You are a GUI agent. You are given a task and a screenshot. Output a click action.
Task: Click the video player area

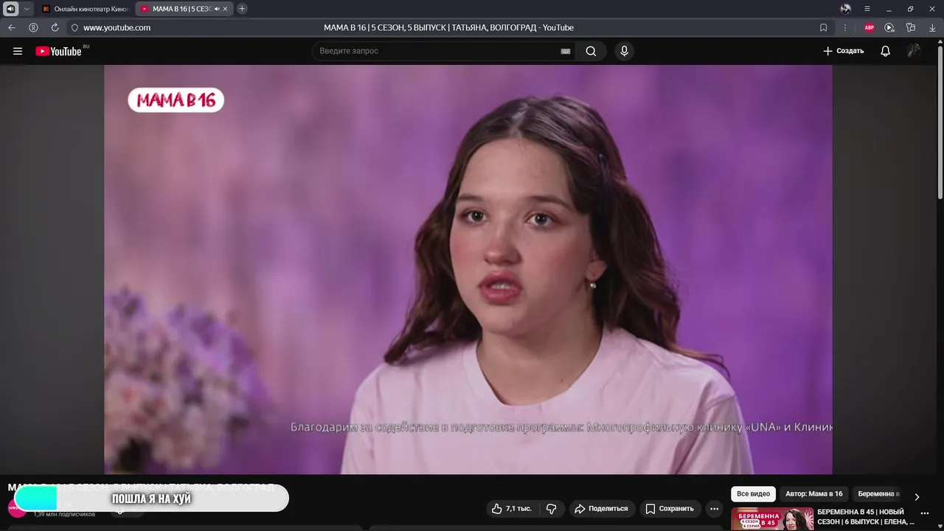click(468, 269)
